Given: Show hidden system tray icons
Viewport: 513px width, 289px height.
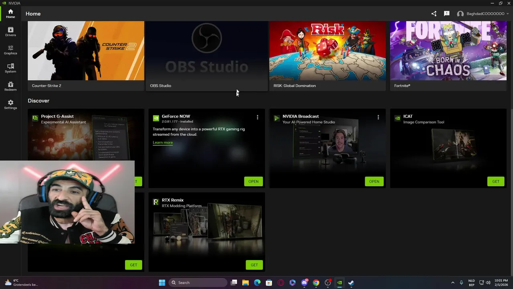Looking at the screenshot, I should coord(452,283).
